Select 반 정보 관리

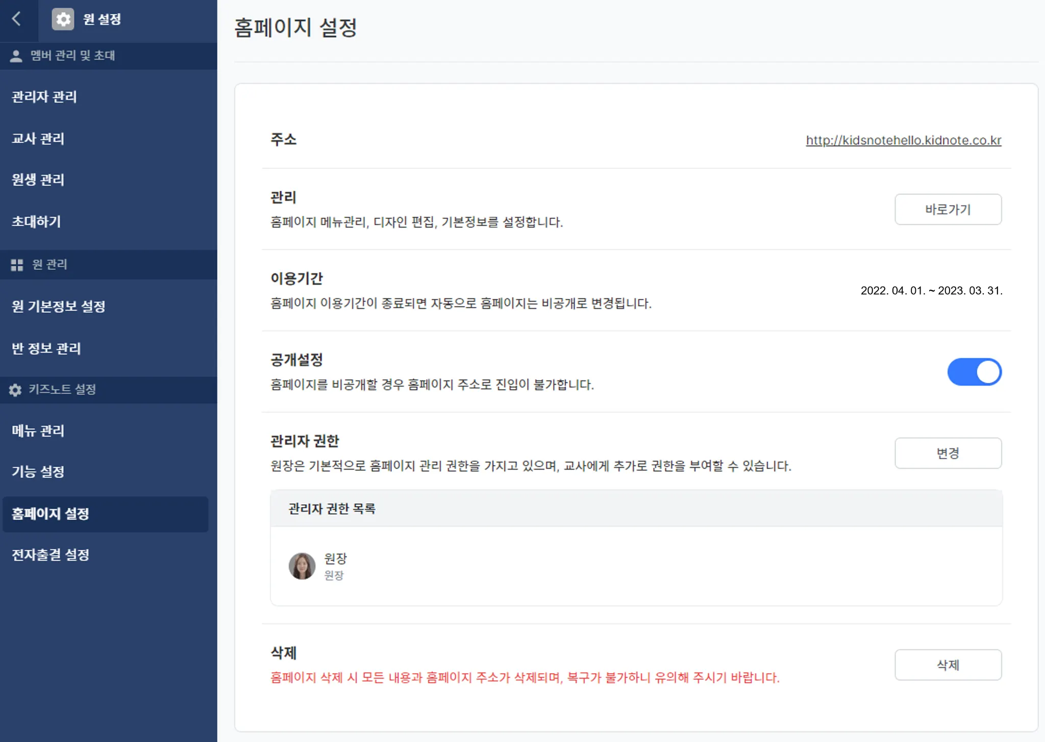coord(46,349)
